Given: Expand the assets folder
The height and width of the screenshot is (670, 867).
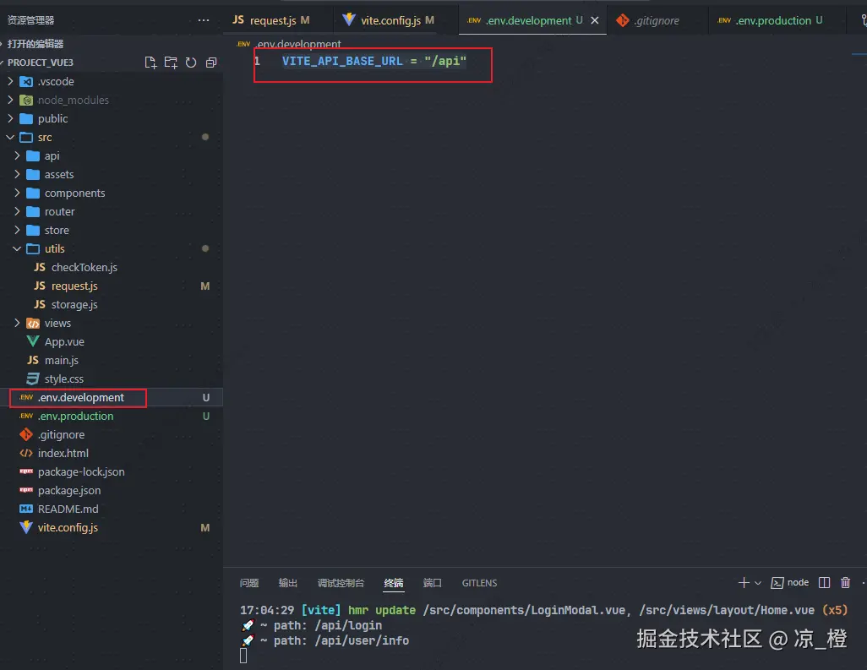Looking at the screenshot, I should pyautogui.click(x=17, y=174).
